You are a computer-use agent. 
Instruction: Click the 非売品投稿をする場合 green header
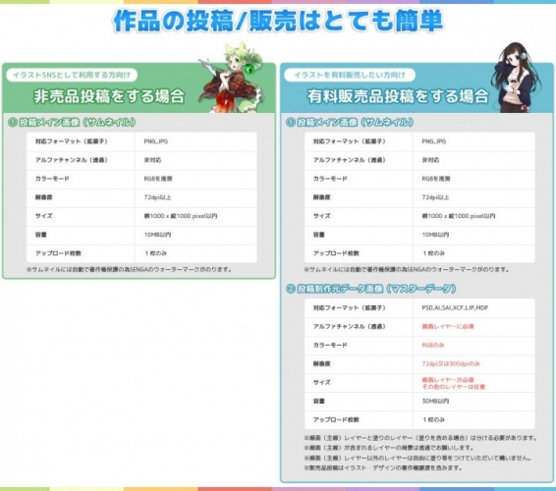[109, 96]
